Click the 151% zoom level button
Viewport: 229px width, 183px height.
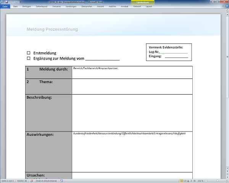201,181
